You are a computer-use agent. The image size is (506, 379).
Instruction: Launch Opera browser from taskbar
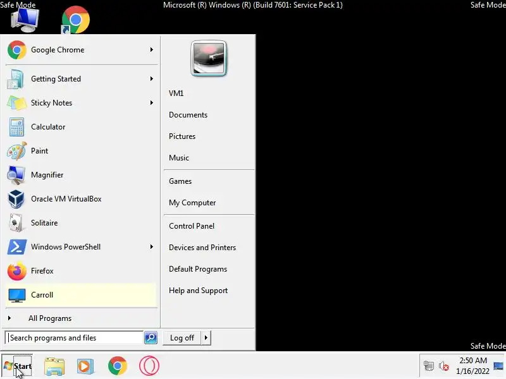[149, 366]
